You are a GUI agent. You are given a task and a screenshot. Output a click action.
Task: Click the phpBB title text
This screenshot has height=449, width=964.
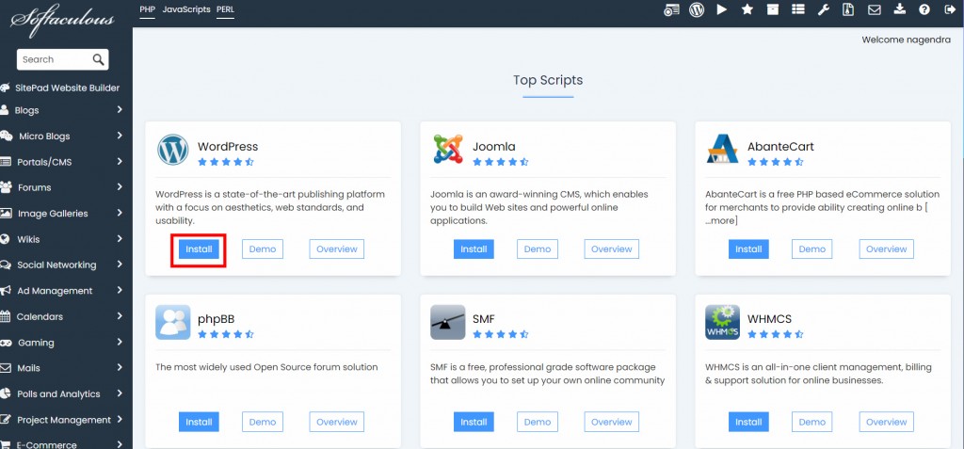click(216, 319)
